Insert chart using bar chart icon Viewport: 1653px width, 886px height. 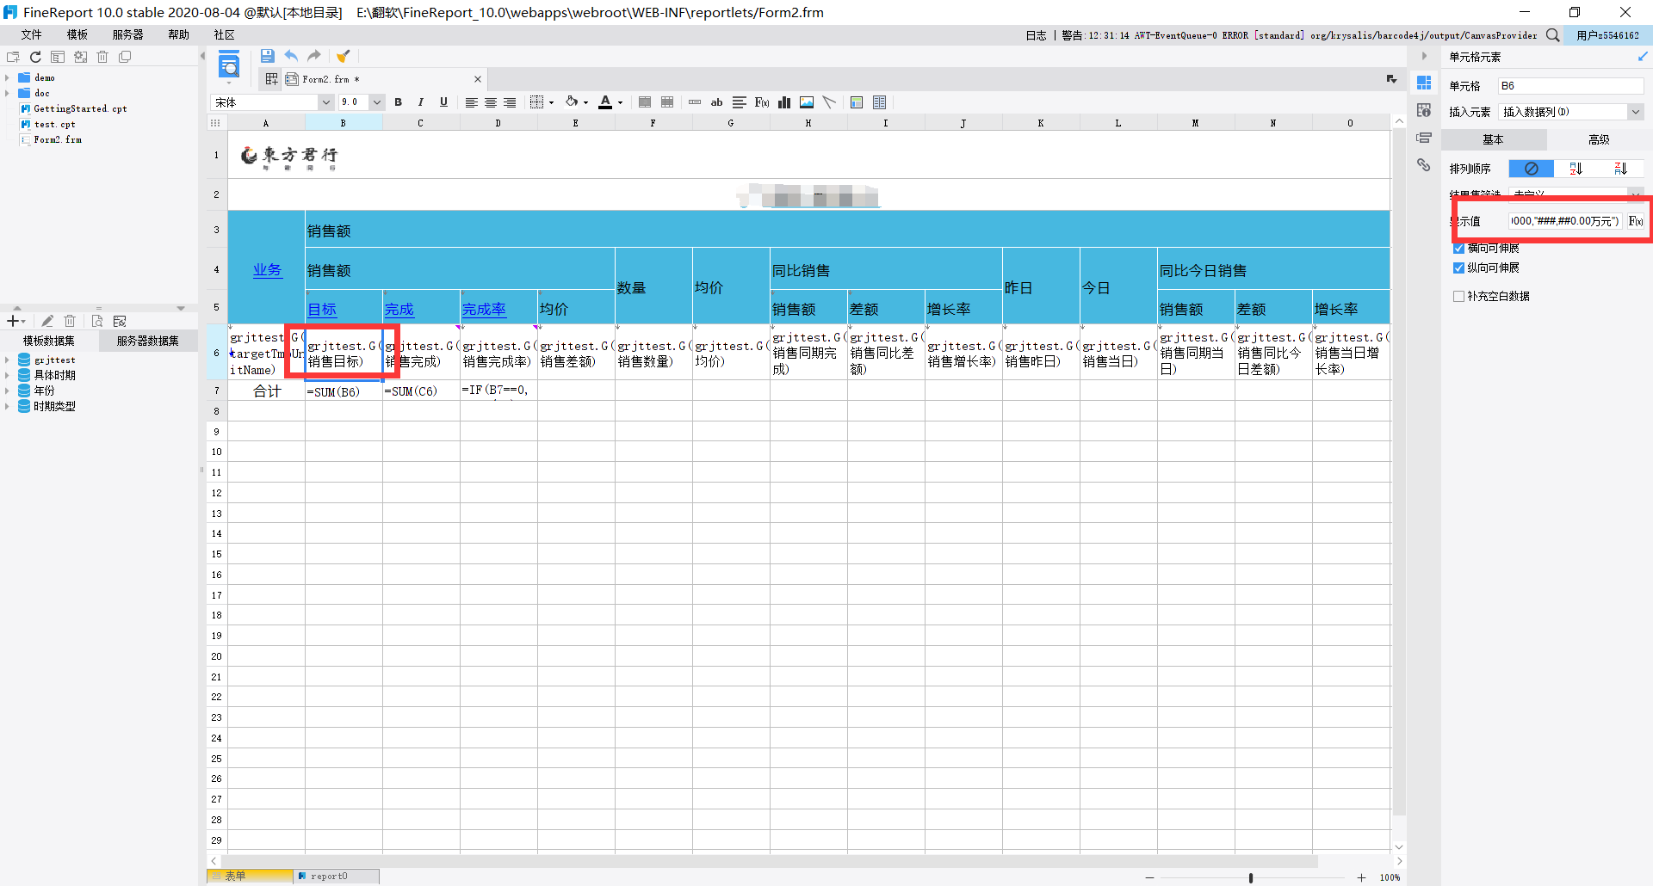tap(784, 102)
